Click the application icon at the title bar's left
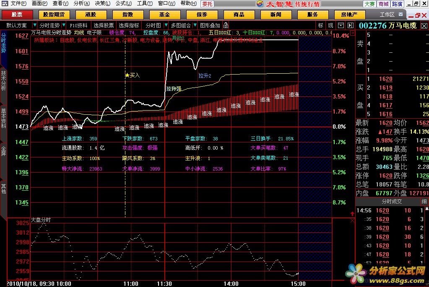The width and height of the screenshot is (429, 287). coord(5,3)
